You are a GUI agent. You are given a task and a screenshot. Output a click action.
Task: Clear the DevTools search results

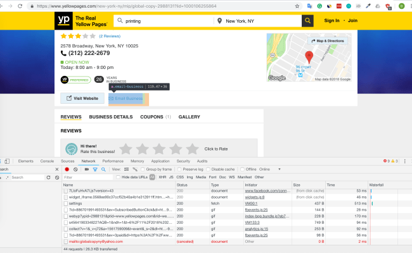(x=57, y=178)
